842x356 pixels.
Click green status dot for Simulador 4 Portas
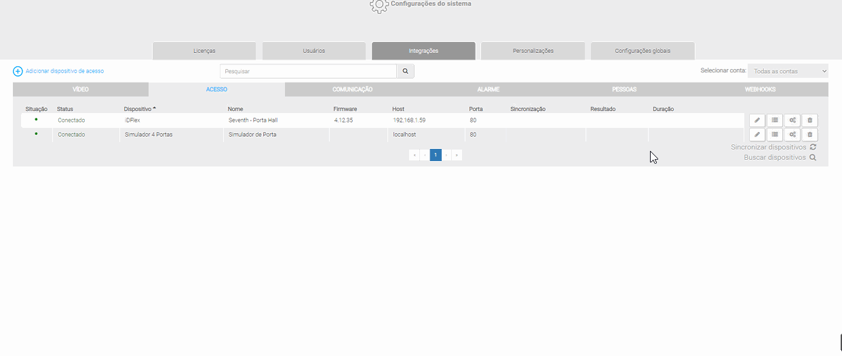pos(36,133)
